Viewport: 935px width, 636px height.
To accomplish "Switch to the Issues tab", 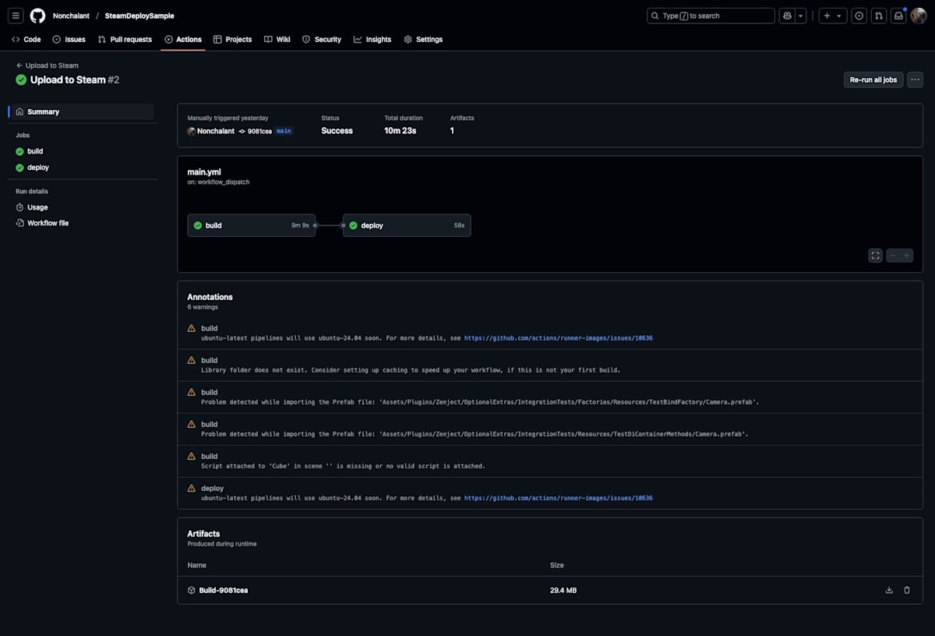I will (x=69, y=39).
